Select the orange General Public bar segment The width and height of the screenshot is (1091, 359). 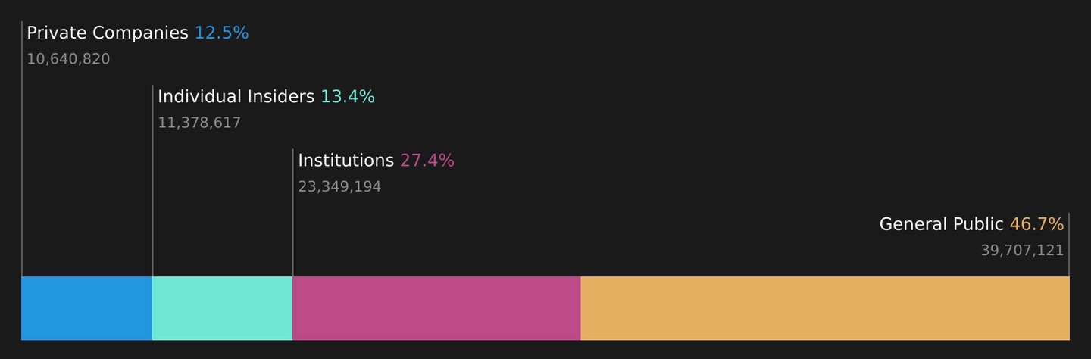(x=825, y=308)
